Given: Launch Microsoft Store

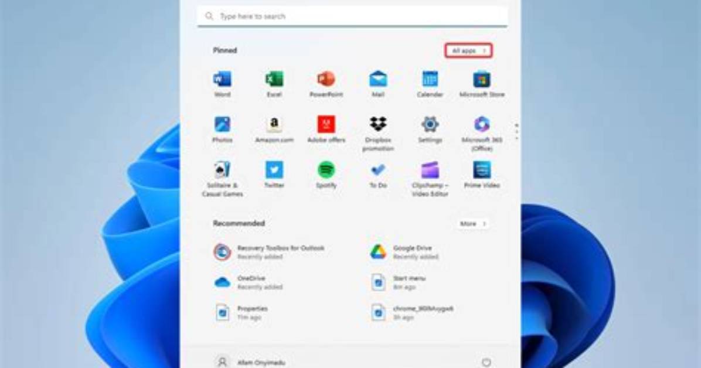Looking at the screenshot, I should point(481,84).
